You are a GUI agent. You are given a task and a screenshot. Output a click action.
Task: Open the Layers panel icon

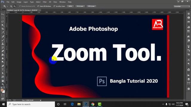click(189, 79)
